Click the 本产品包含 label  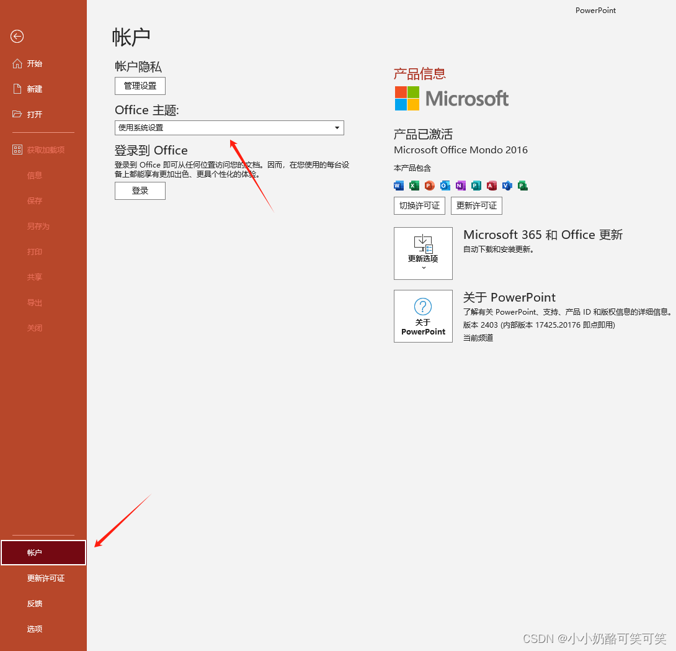[412, 168]
